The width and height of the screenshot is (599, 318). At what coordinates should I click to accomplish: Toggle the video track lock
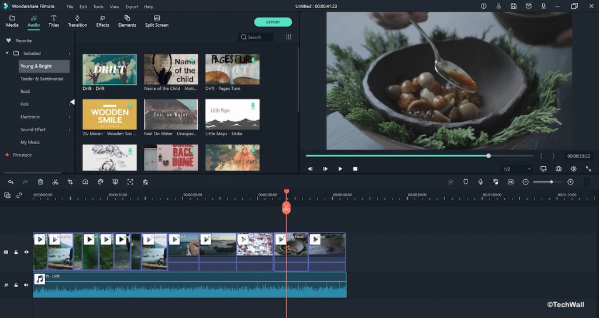click(x=16, y=252)
